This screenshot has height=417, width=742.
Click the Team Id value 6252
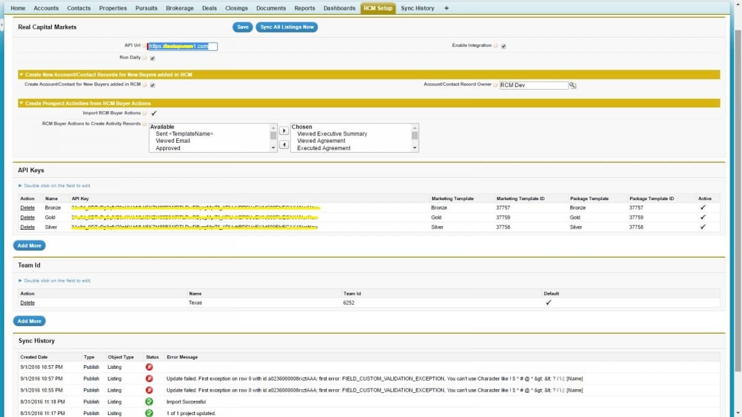(x=349, y=303)
